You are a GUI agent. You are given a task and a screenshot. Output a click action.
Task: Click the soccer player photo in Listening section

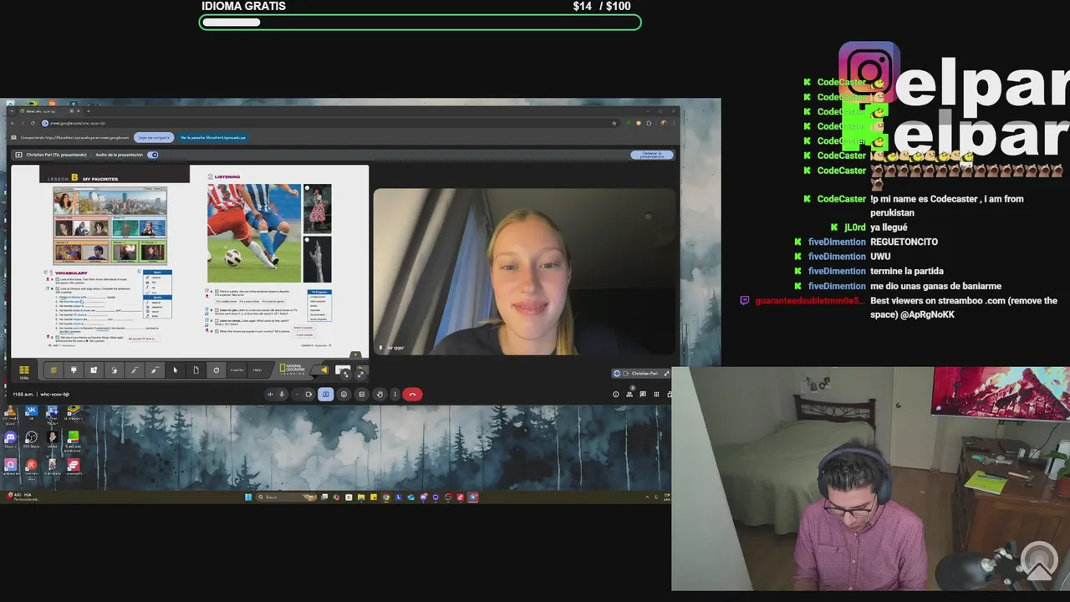(x=254, y=233)
